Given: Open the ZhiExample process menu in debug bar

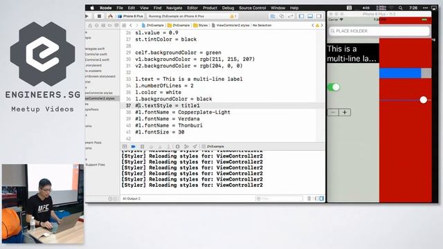Looking at the screenshot, I should pyautogui.click(x=213, y=147).
